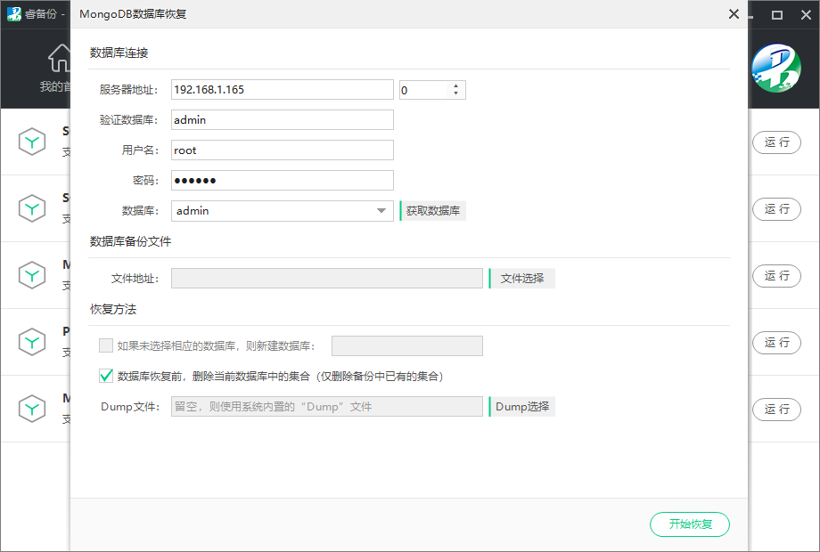The height and width of the screenshot is (552, 820).
Task: Click the user avatar logo in main window
Action: click(776, 69)
